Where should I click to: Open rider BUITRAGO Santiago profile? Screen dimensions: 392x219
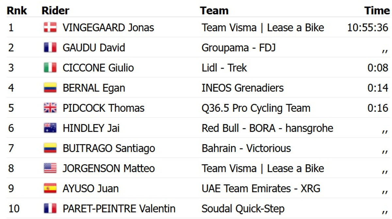[109, 148]
